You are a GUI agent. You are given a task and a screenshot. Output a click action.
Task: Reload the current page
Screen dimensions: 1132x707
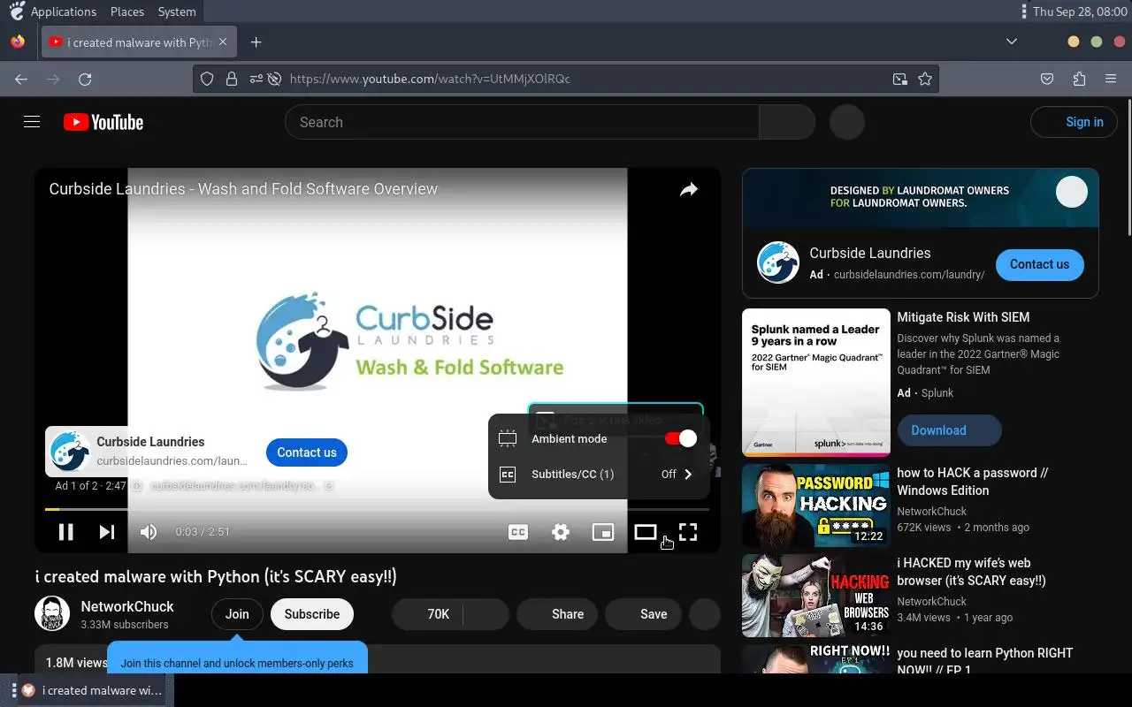tap(85, 79)
